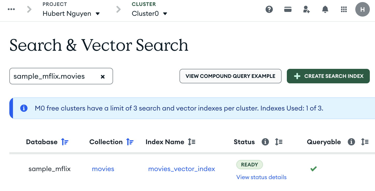Click the info icon next to Status

(x=265, y=142)
